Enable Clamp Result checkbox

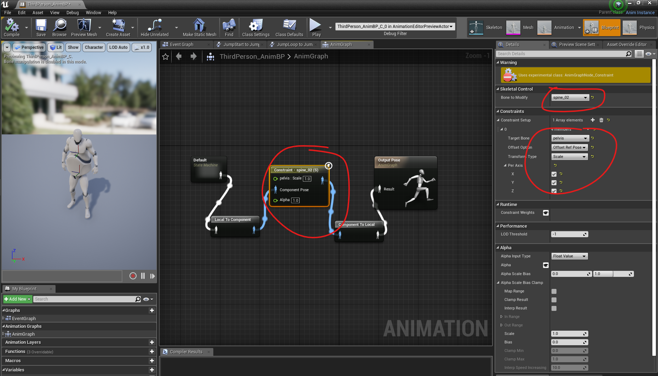(x=554, y=300)
